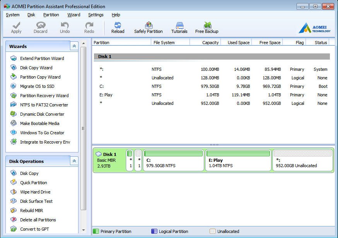This screenshot has width=338, height=238.
Task: Click the sidebar scroll up arrow
Action: click(84, 43)
